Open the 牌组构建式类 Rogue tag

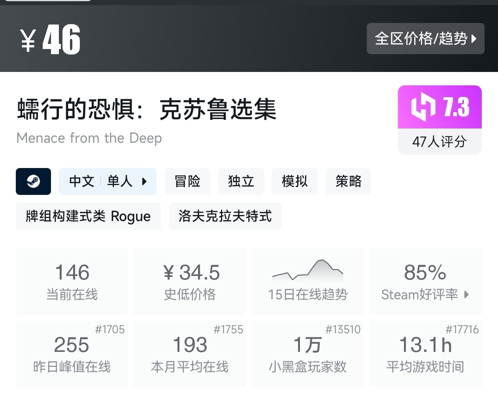[88, 216]
